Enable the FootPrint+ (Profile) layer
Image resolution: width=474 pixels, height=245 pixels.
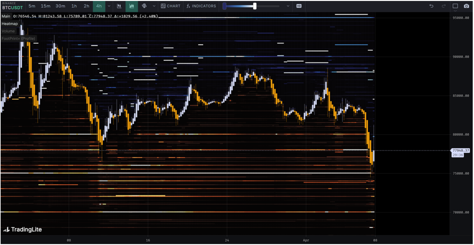pyautogui.click(x=18, y=38)
